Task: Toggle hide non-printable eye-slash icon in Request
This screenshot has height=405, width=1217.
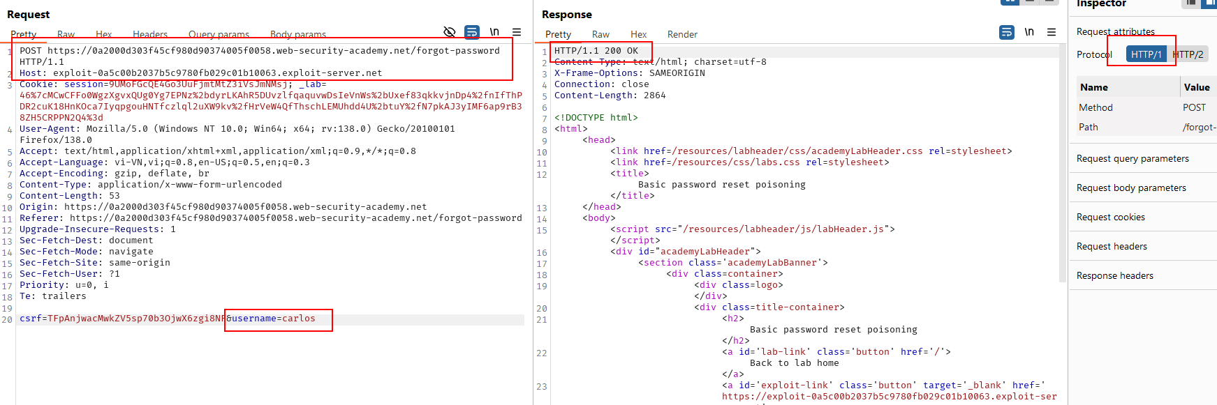Action: coord(450,32)
